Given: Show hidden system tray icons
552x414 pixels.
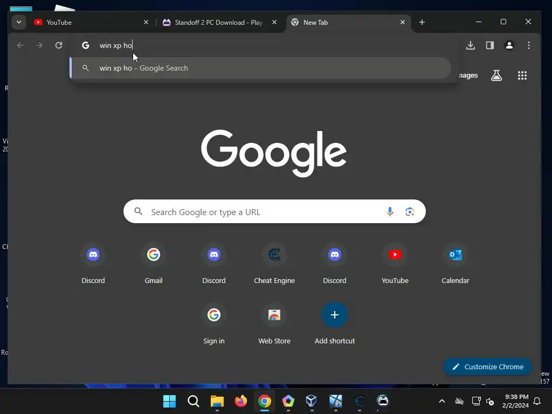Looking at the screenshot, I should point(442,401).
